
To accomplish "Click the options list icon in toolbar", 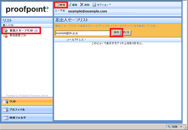I will (x=94, y=5).
